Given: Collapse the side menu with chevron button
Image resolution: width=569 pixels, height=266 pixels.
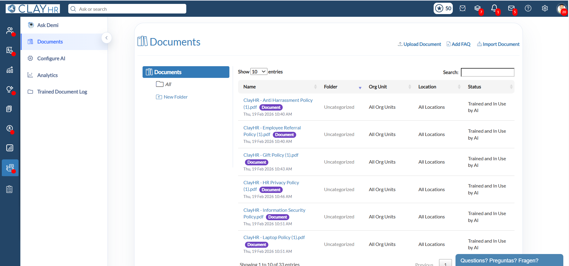Looking at the screenshot, I should tap(107, 38).
